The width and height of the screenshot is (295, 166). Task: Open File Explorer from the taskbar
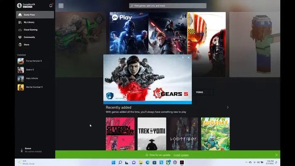click(141, 162)
